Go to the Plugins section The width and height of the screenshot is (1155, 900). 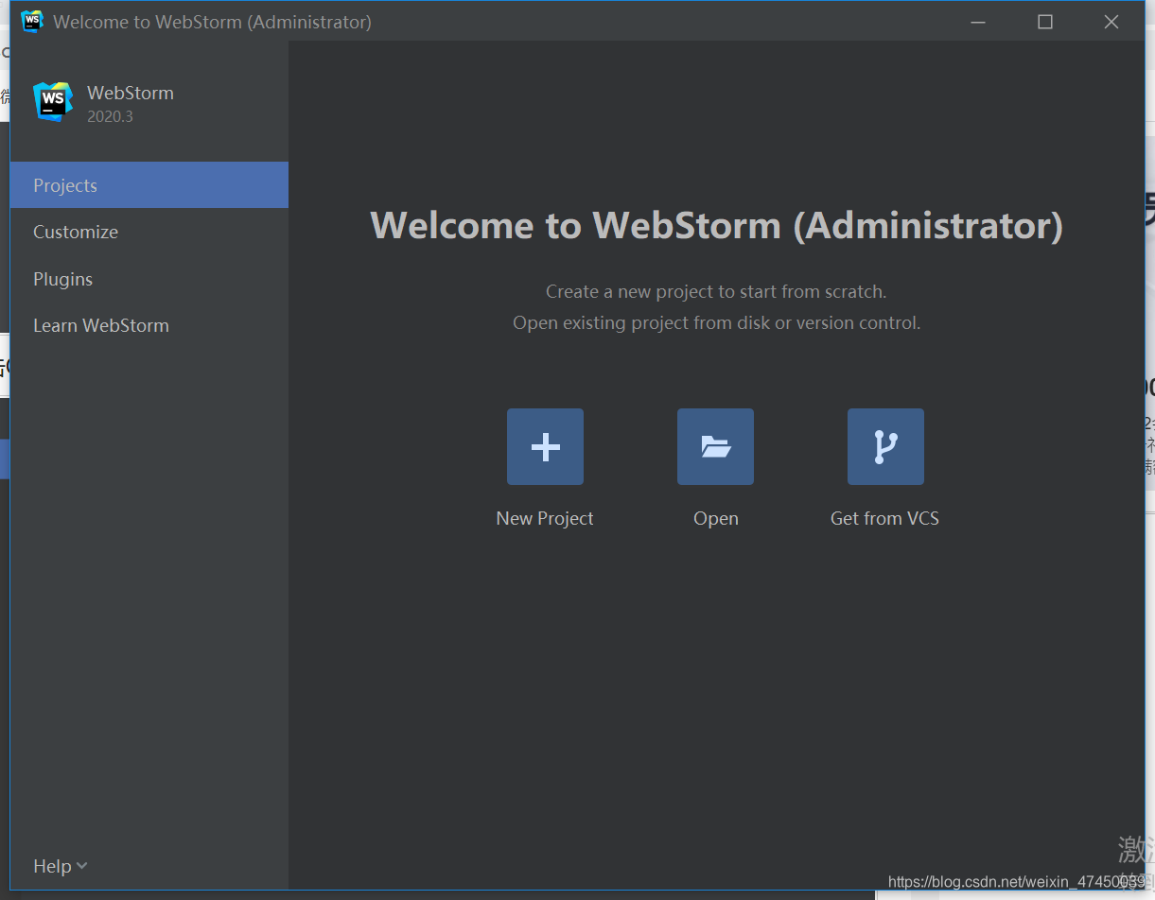(x=149, y=279)
